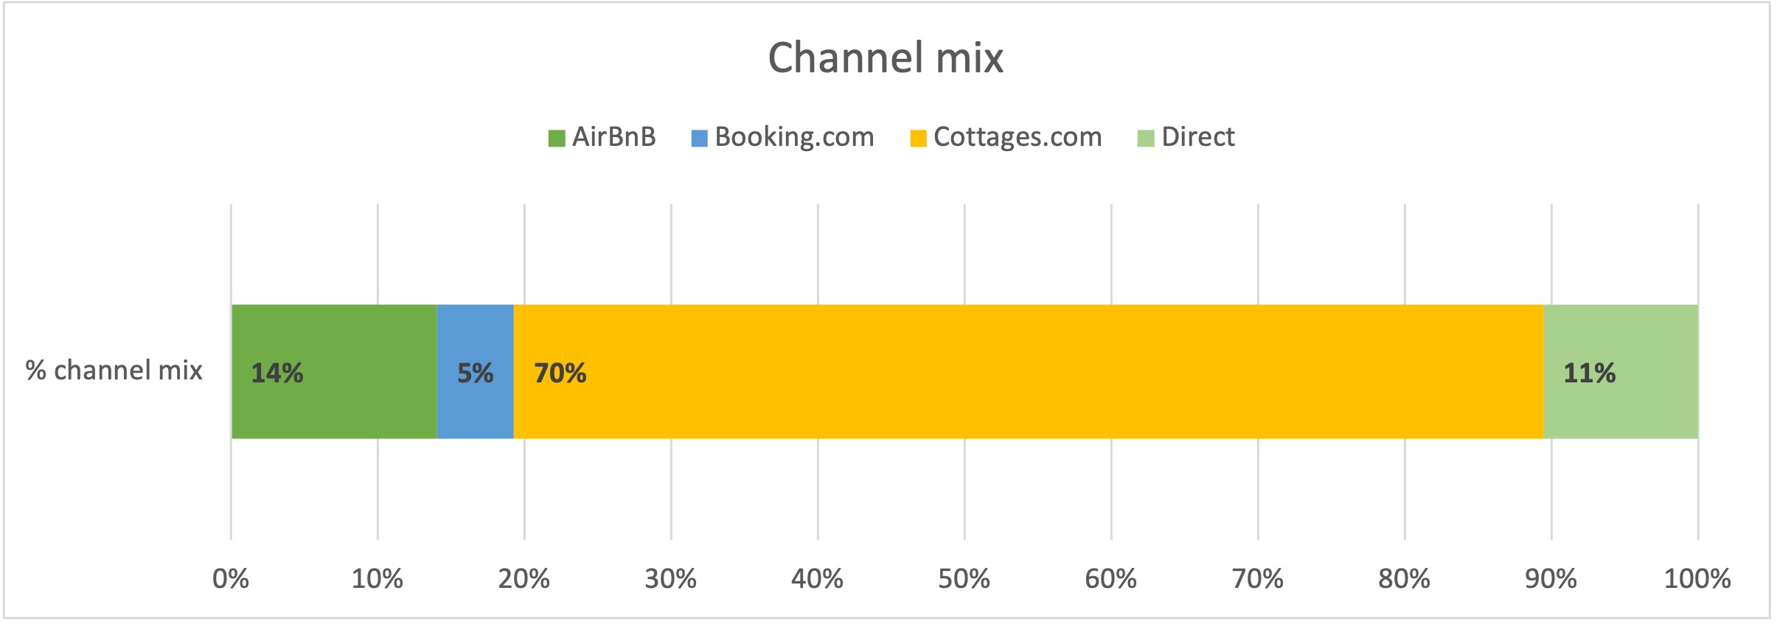
Task: Click the 5% data label
Action: 475,374
